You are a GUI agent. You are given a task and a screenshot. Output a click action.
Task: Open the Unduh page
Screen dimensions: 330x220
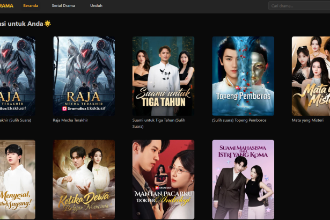pos(96,6)
